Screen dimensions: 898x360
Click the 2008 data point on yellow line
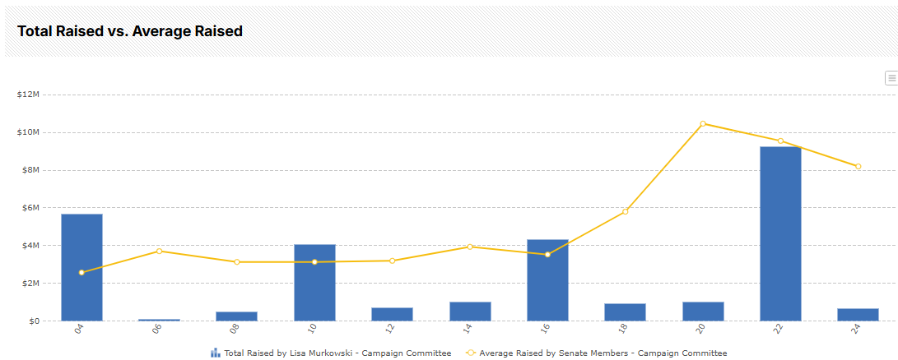coord(237,262)
